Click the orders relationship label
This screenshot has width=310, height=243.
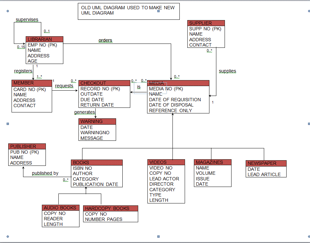tap(105, 40)
